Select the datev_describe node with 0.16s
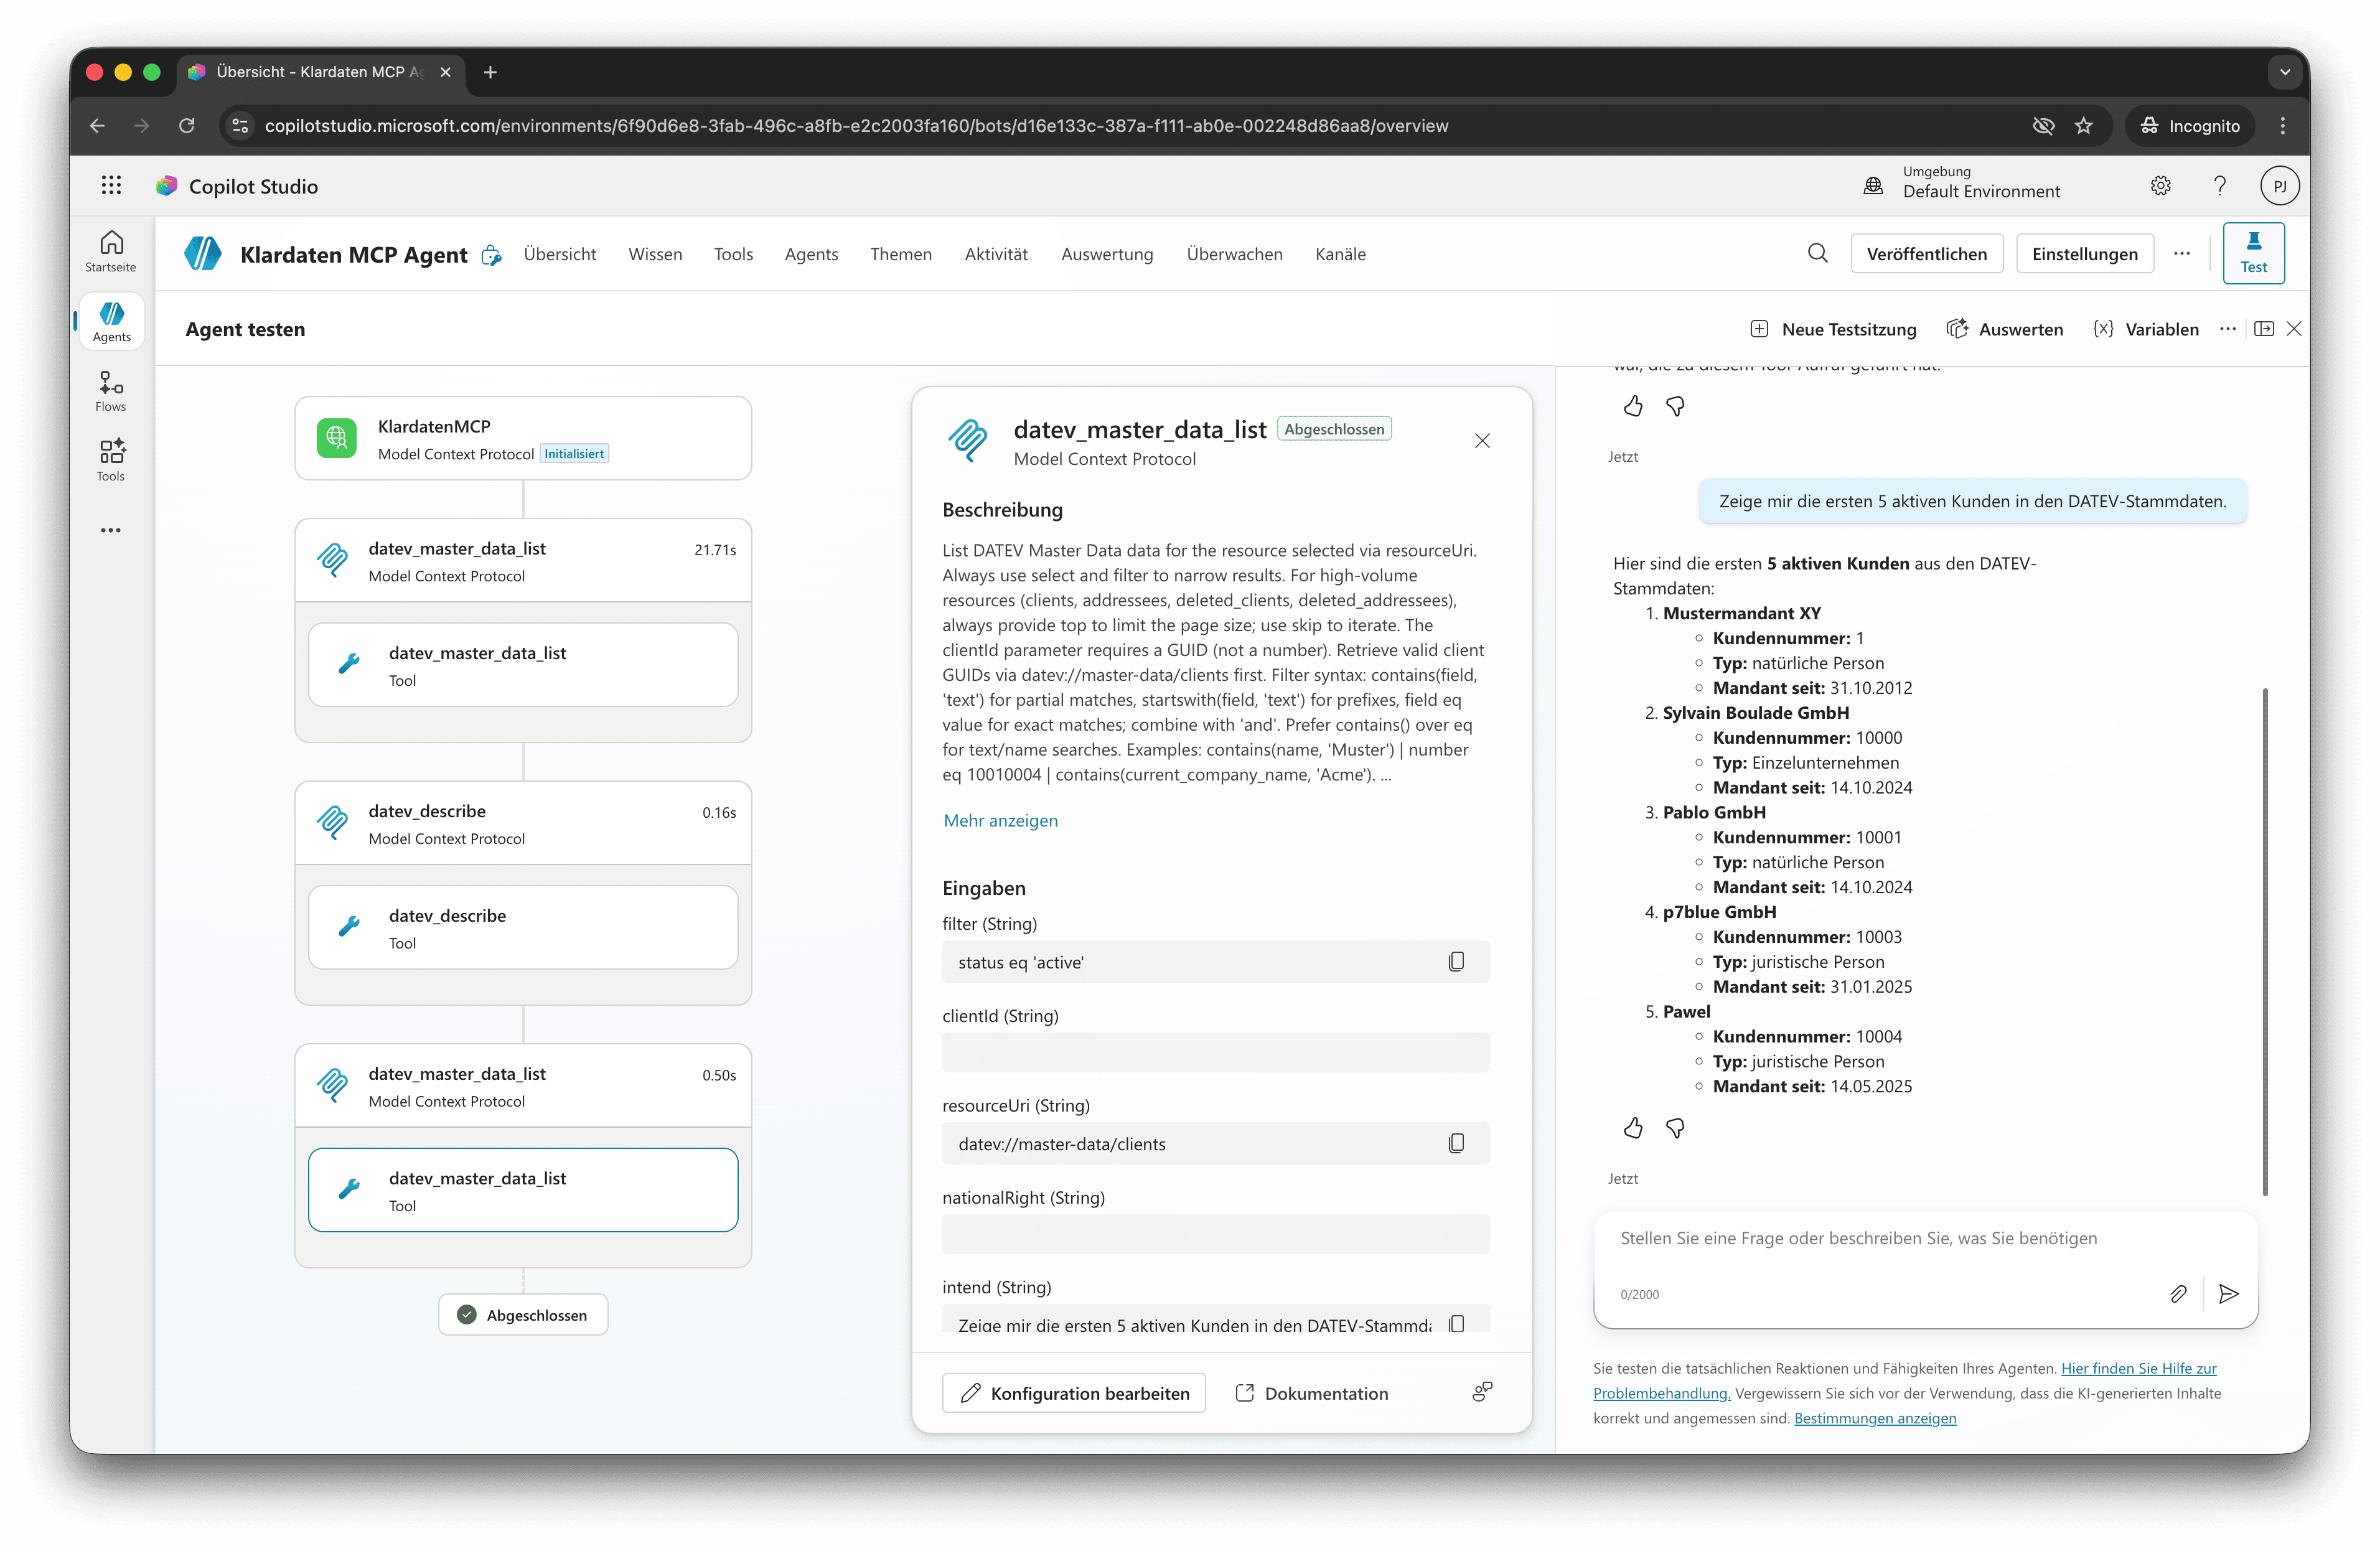This screenshot has height=1546, width=2380. (x=523, y=823)
